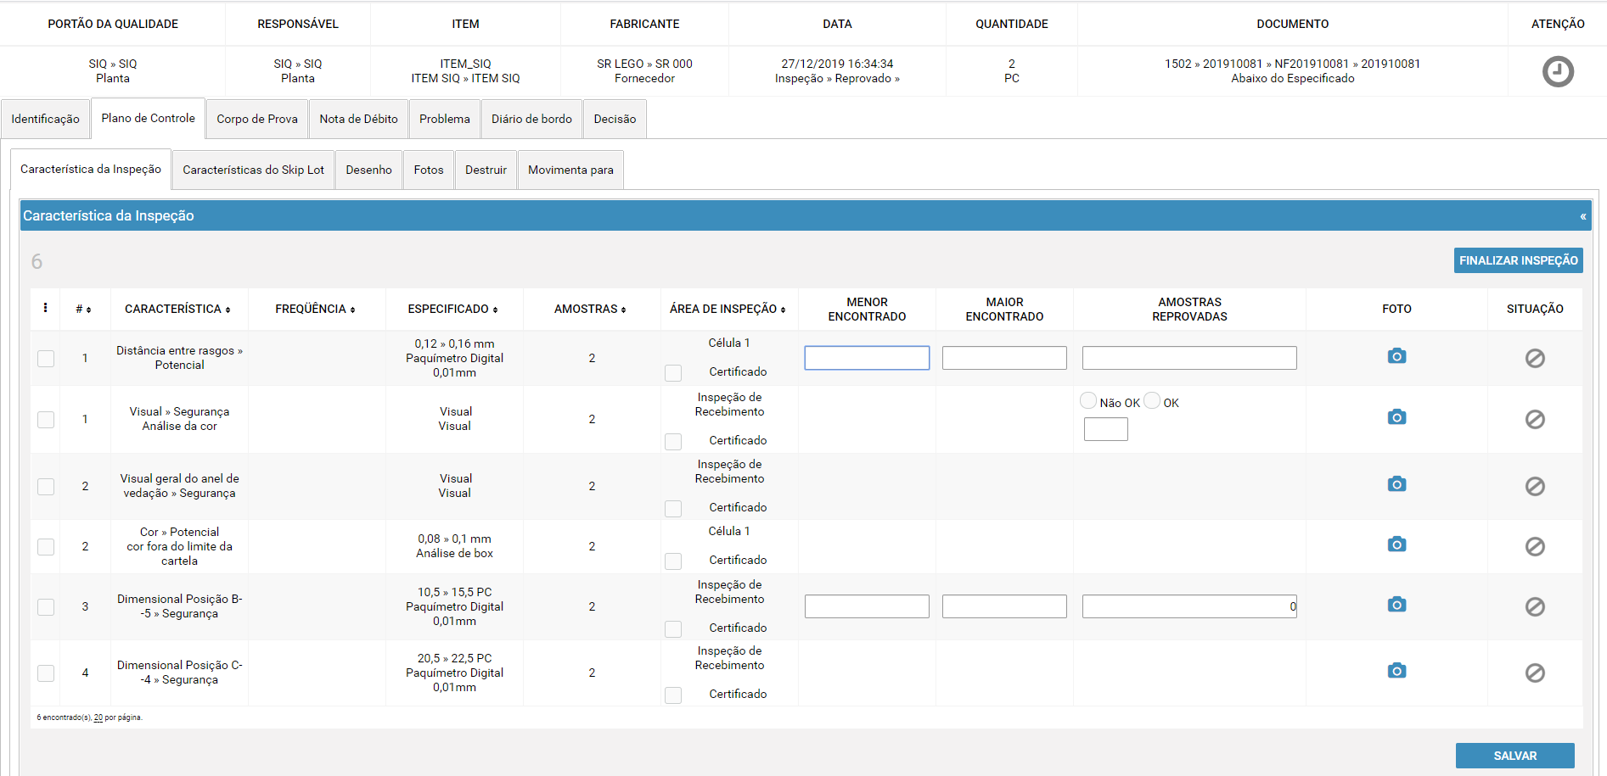Select row checkbox for Dimensional Posição C-4

46,673
